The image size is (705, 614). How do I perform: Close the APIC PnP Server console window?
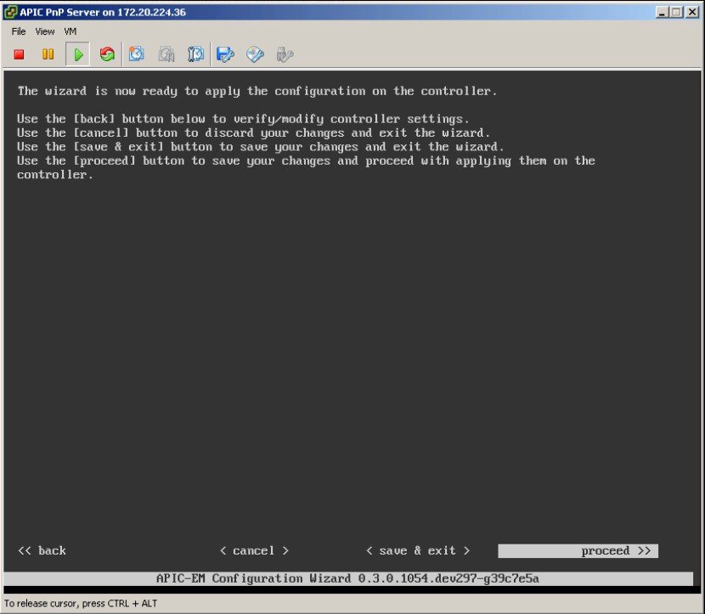pyautogui.click(x=692, y=12)
